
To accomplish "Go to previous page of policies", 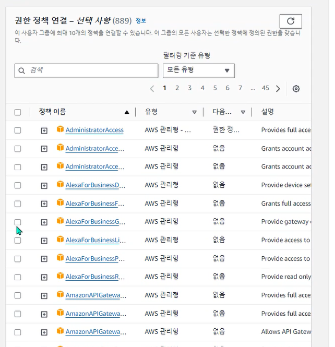I will coord(152,89).
